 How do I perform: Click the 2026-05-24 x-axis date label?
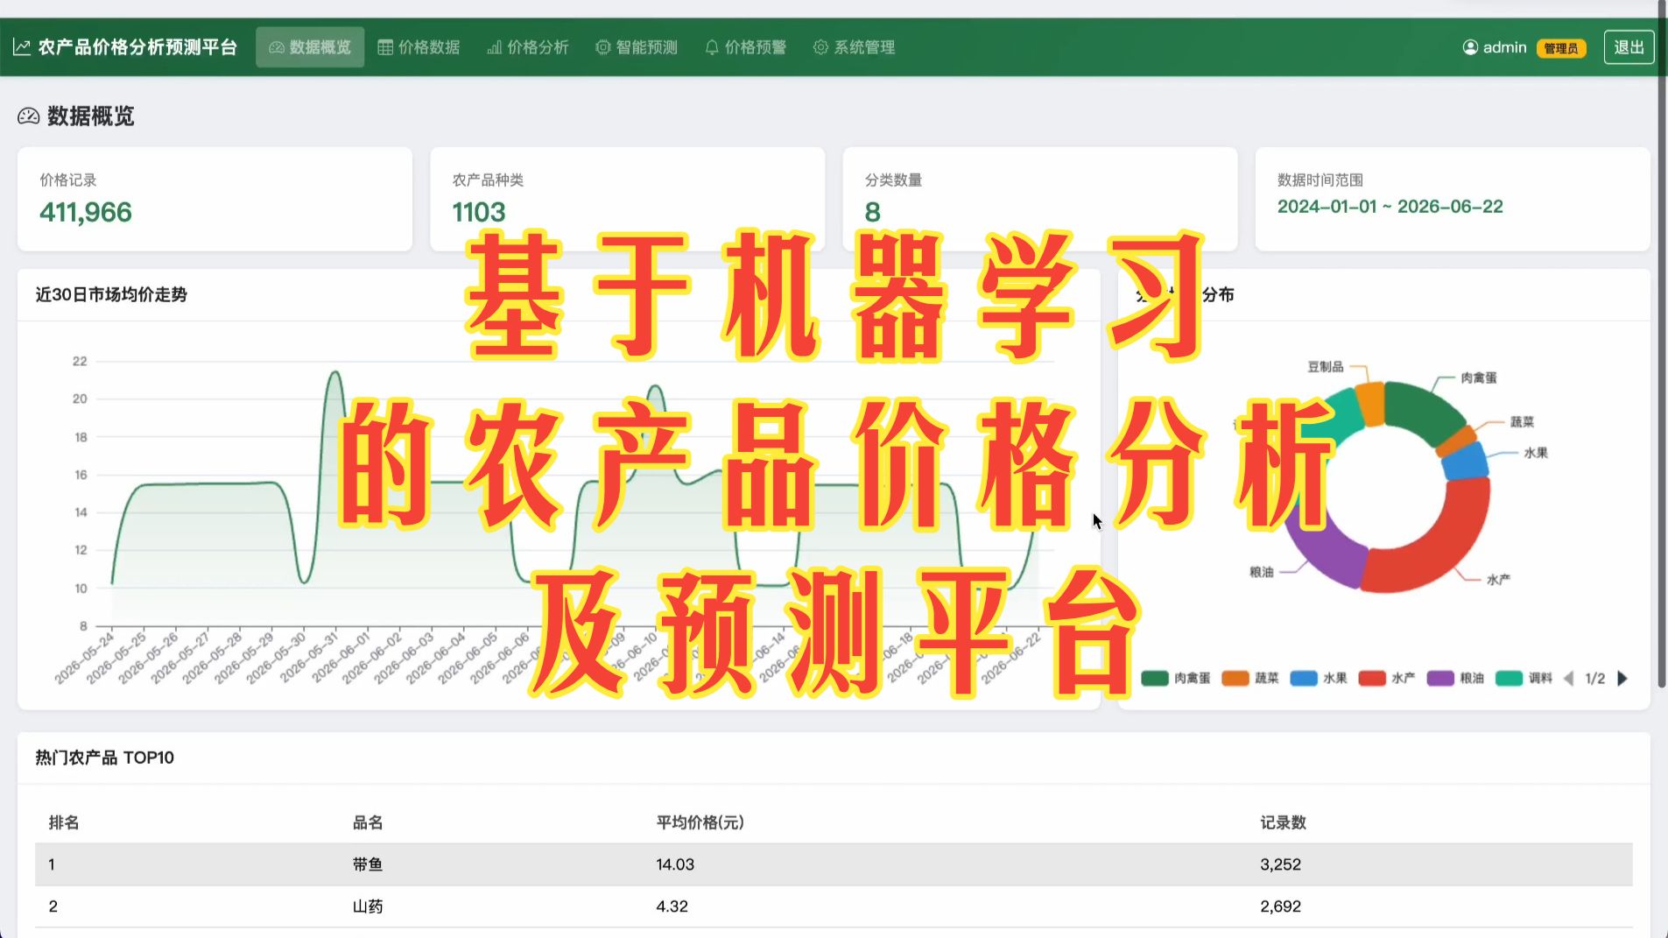(86, 657)
